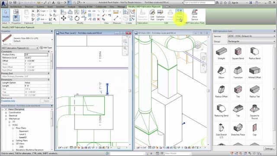Click the red Delete icon in Modify panel

[x=98, y=19]
